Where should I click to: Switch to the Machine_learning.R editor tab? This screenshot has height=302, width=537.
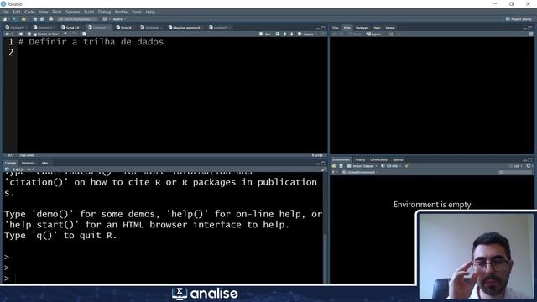(x=185, y=28)
